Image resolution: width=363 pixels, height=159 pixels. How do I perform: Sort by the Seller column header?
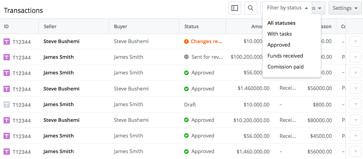click(50, 27)
